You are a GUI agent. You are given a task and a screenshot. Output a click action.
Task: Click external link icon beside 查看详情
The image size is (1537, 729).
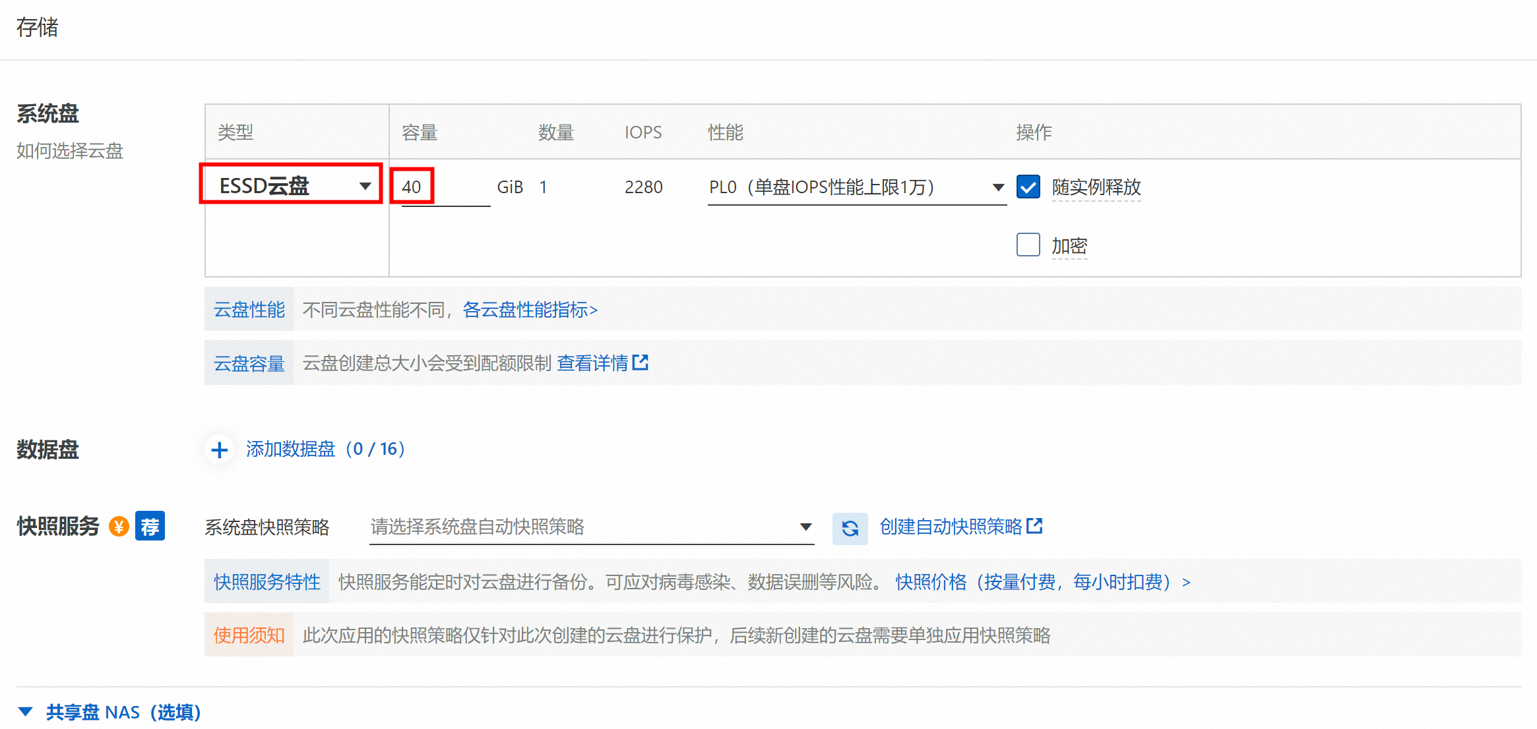pyautogui.click(x=641, y=363)
